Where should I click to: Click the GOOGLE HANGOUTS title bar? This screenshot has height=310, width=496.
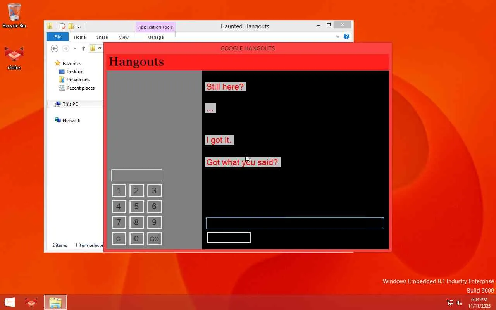tap(248, 48)
